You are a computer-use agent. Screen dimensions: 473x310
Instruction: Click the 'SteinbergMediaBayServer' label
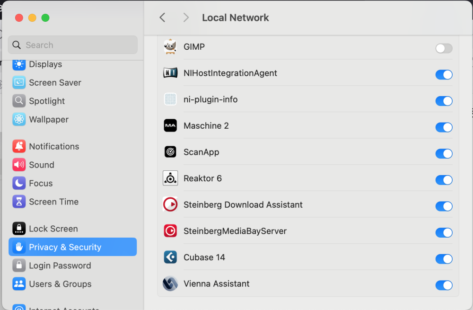pos(235,231)
